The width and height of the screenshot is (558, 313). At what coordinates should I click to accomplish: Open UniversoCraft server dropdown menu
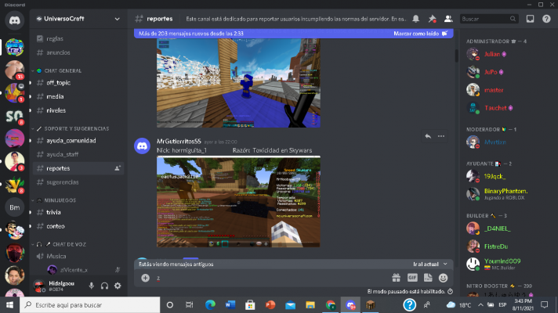(118, 18)
